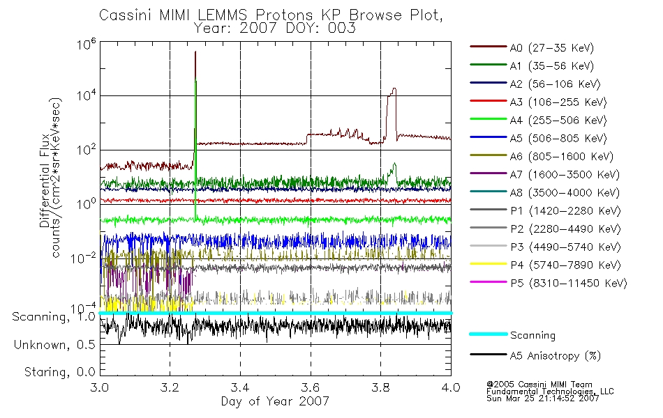Click the A8 (3500-4000 KeV) legend label
Image resolution: width=663 pixels, height=418 pixels.
click(565, 192)
